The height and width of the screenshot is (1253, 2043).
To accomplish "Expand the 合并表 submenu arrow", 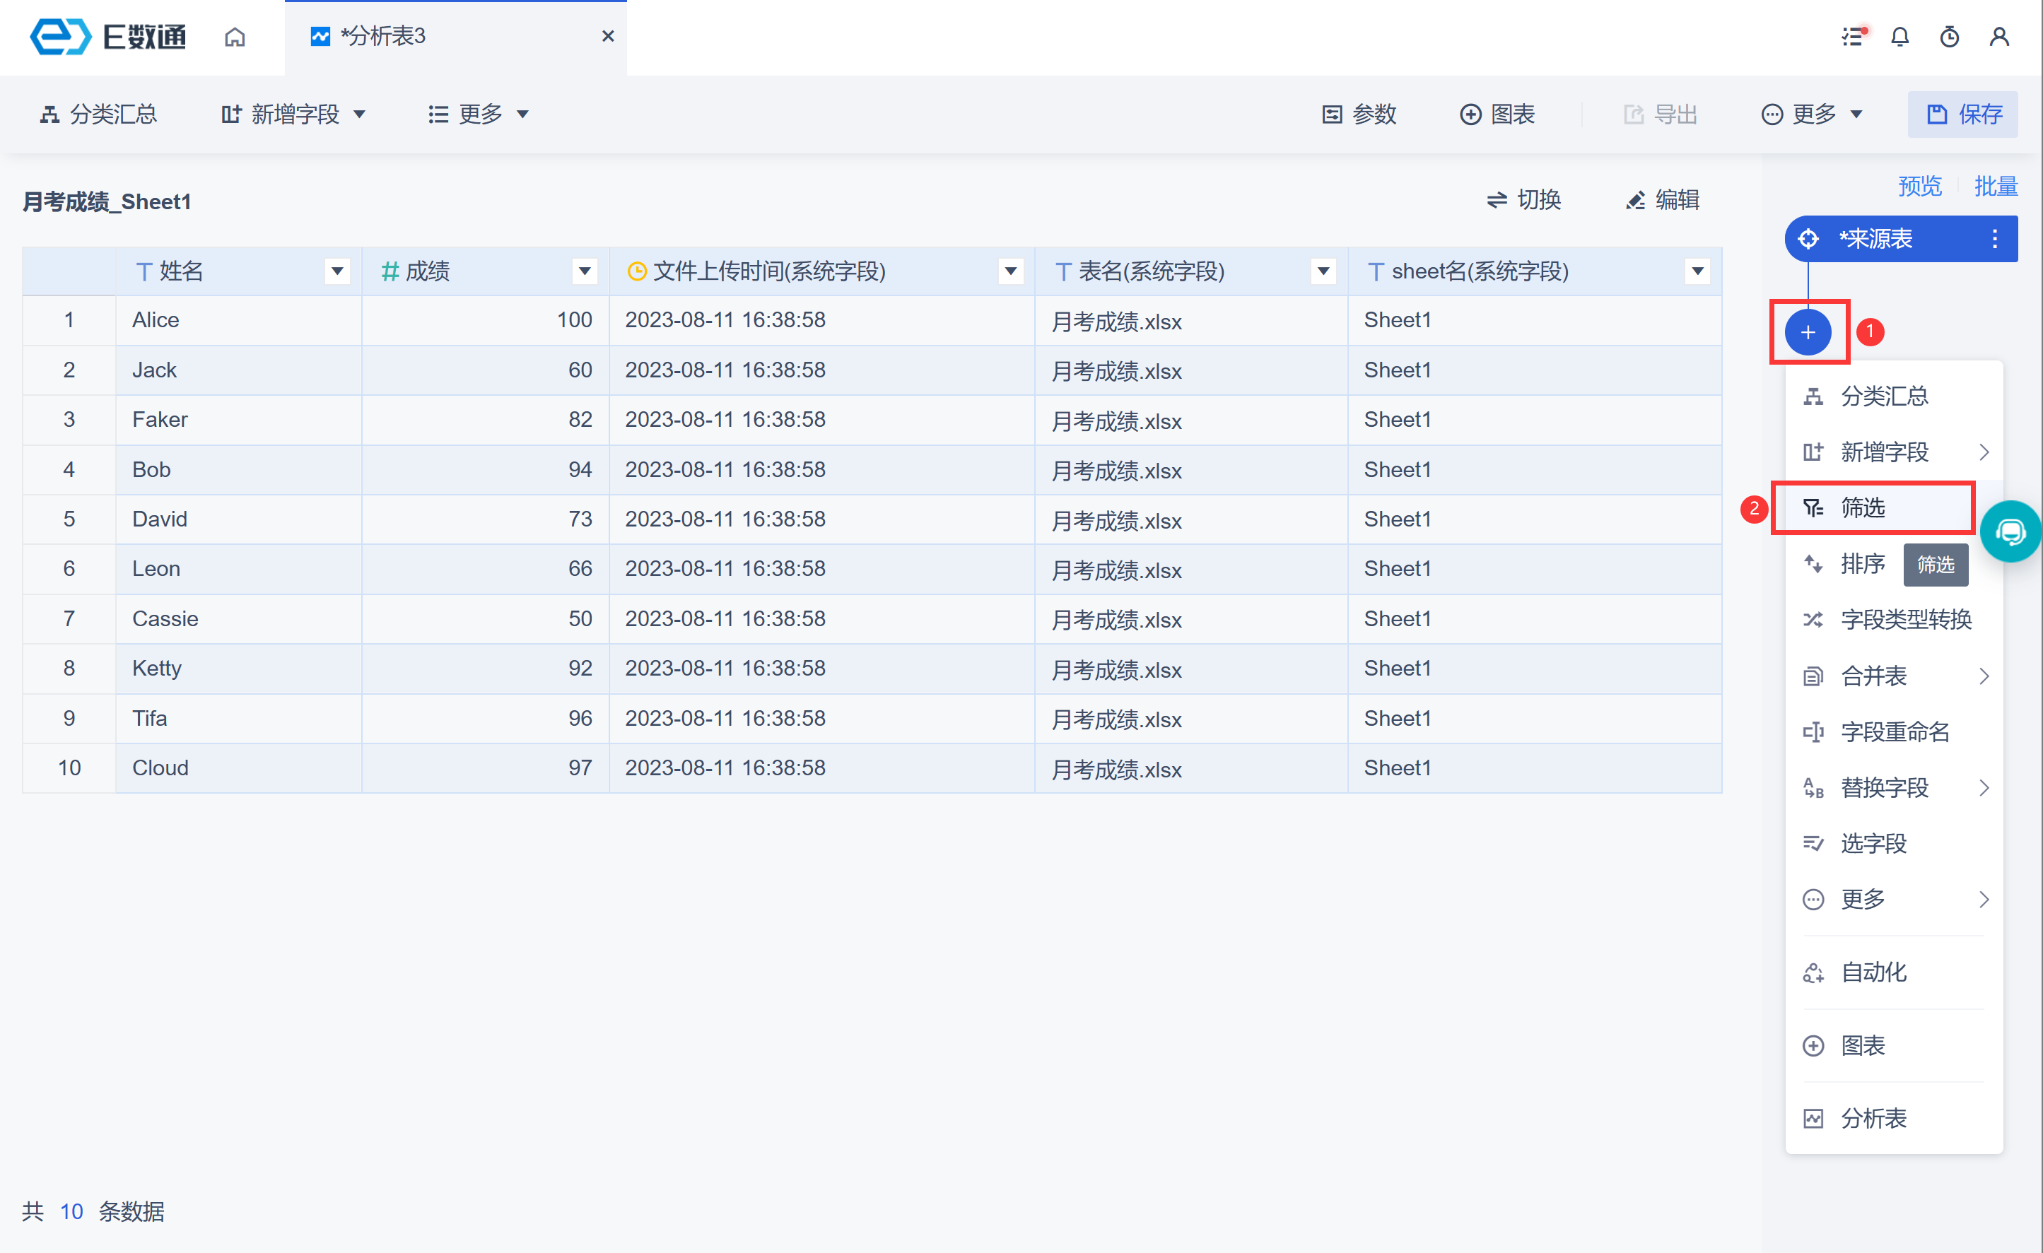I will pos(1984,676).
